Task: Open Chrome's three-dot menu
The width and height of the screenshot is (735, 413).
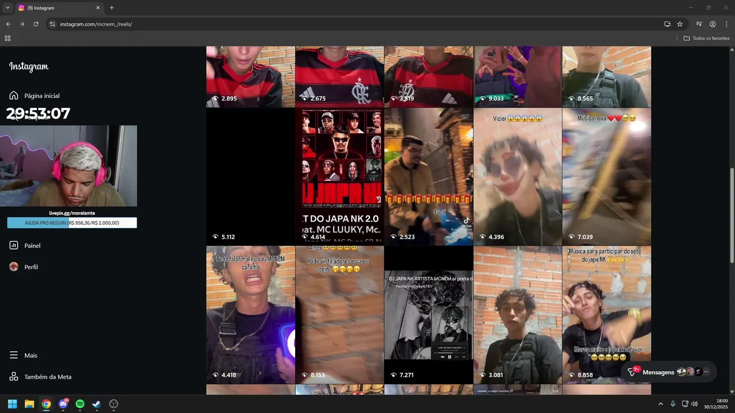Action: (726, 24)
